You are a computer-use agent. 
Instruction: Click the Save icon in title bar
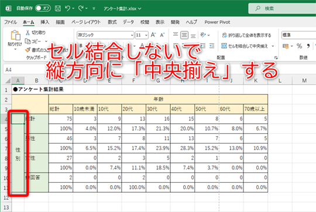(x=58, y=8)
